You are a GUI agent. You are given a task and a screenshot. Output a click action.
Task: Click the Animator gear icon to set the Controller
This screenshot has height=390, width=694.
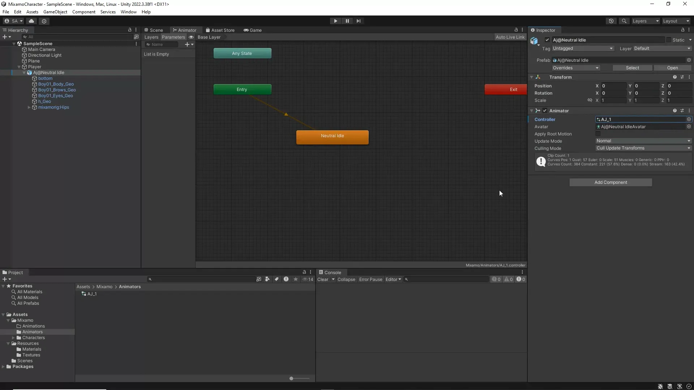pyautogui.click(x=689, y=119)
